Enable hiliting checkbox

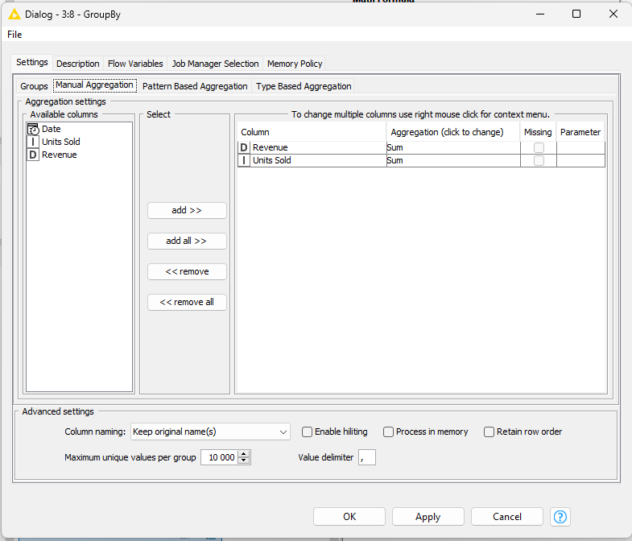tap(307, 432)
